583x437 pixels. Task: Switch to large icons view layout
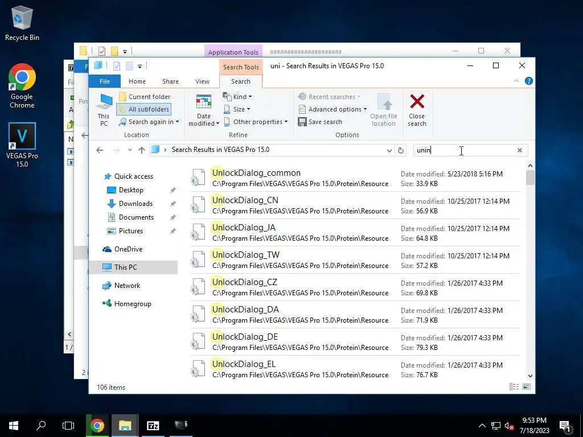[x=527, y=387]
